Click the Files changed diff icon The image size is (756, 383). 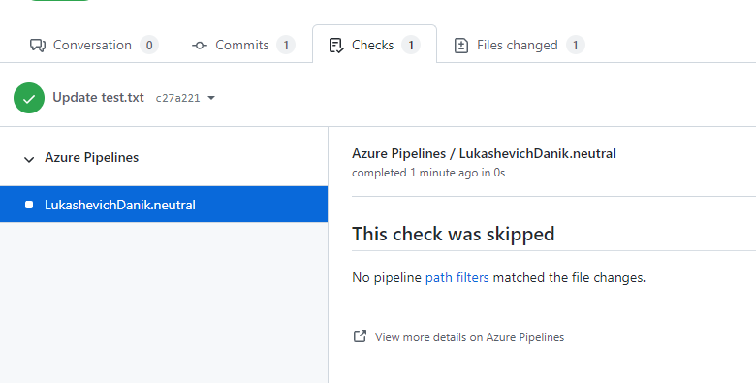461,46
